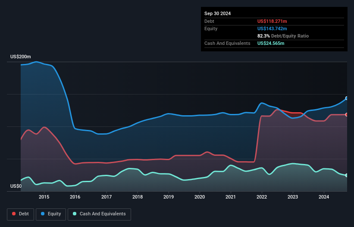
Task: Toggle Cash And Equivalents legend button
Action: tap(99, 214)
